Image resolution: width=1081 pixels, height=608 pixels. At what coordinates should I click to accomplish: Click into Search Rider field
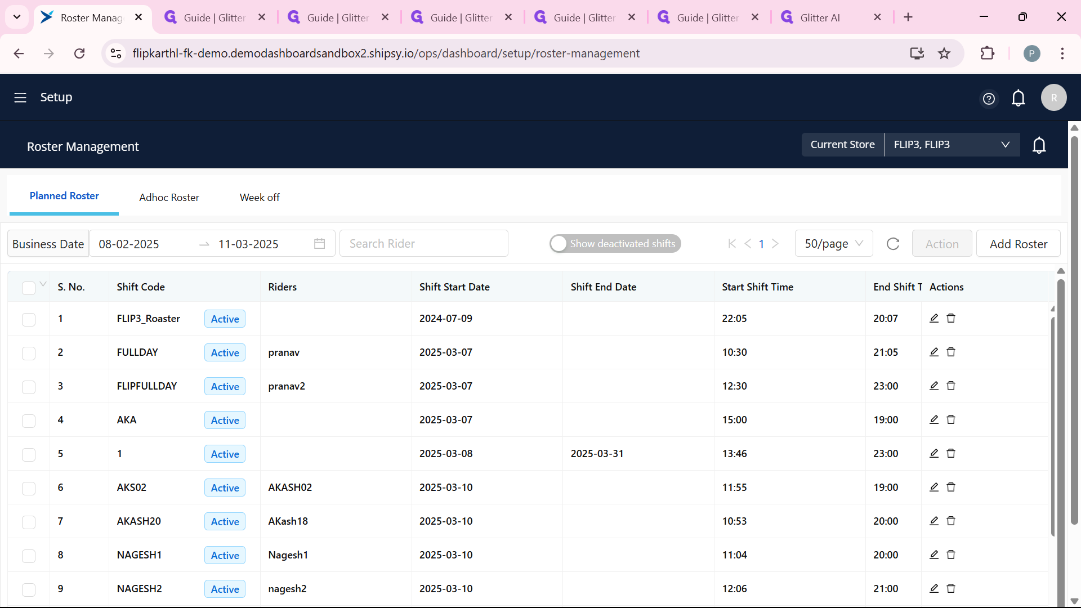tap(424, 244)
